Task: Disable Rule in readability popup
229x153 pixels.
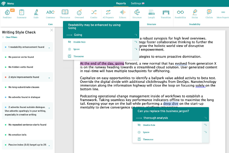Action: (79, 42)
